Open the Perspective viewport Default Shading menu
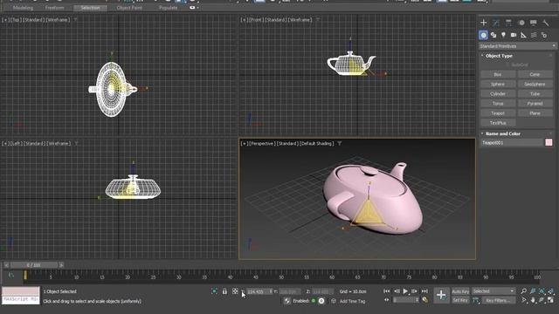The image size is (559, 314). point(316,143)
